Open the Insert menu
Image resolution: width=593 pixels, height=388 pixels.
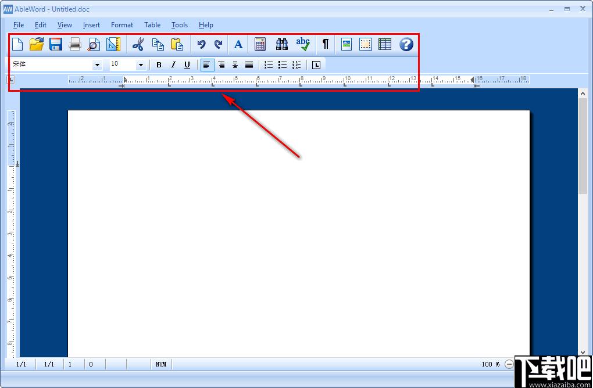coord(91,25)
